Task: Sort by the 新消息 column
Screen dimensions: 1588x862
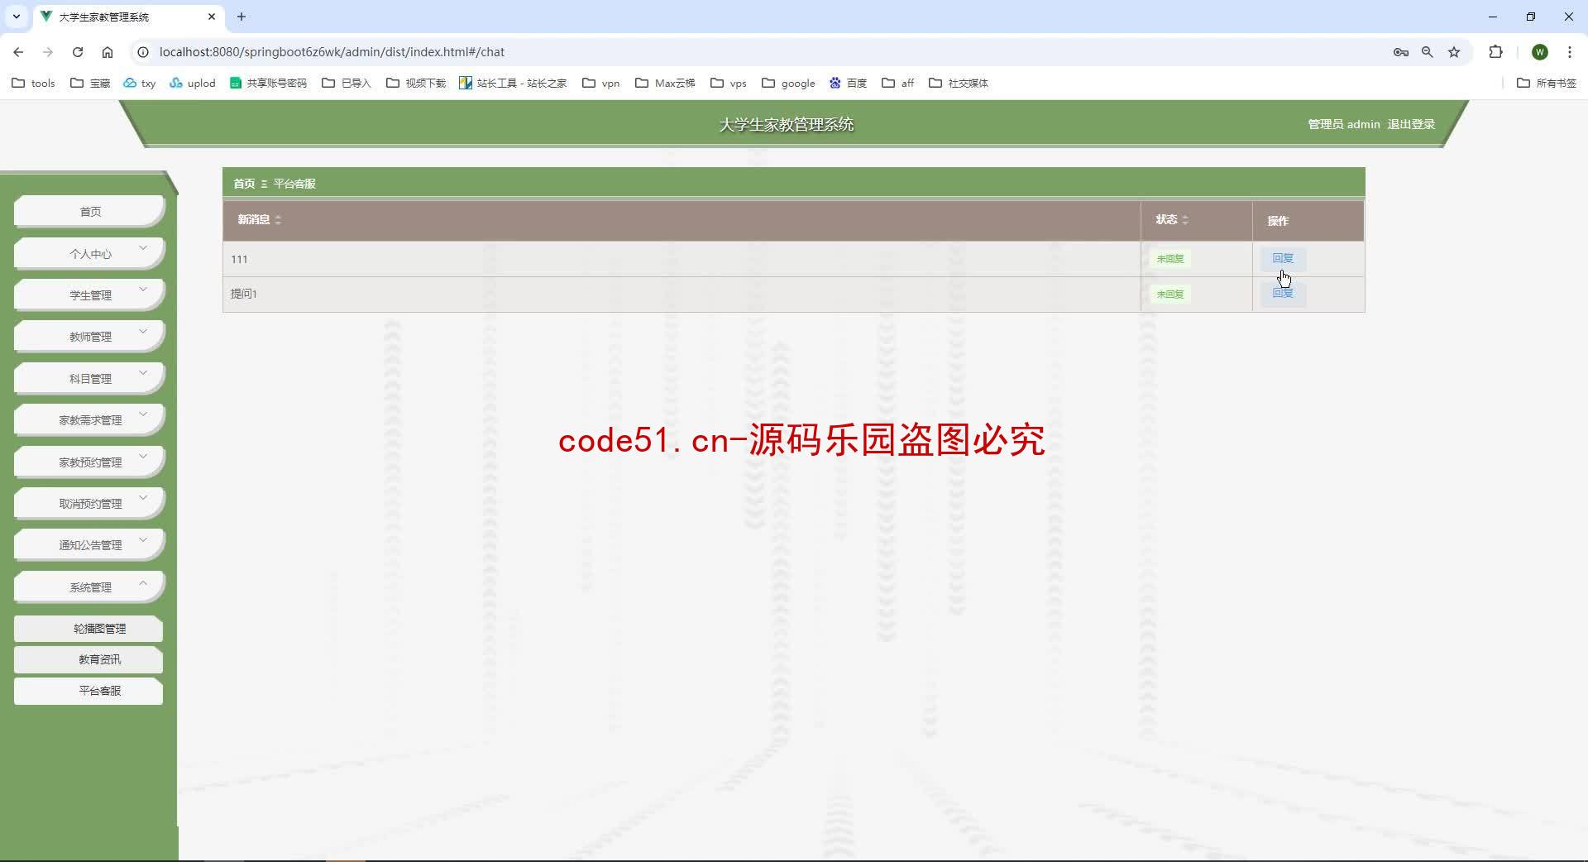Action: click(260, 219)
